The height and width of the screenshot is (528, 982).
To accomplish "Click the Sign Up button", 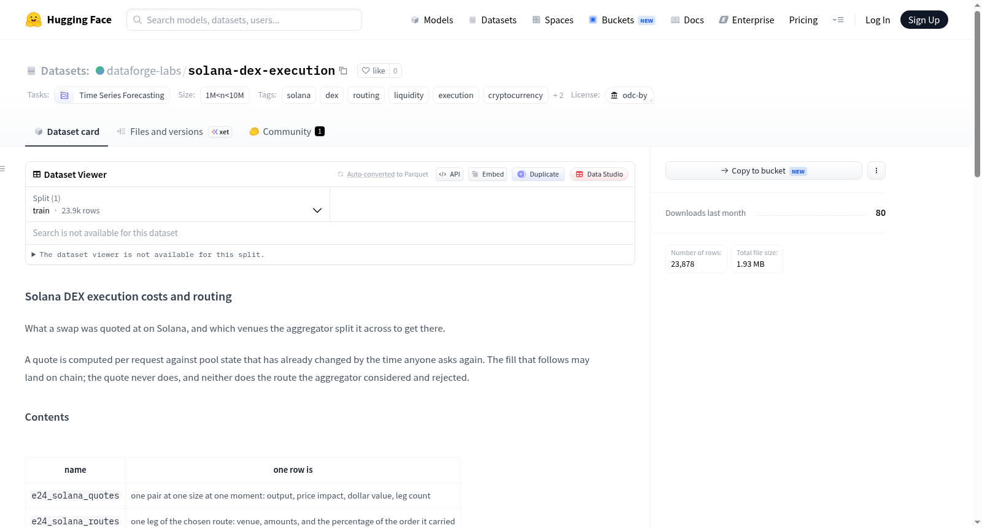I will [924, 20].
